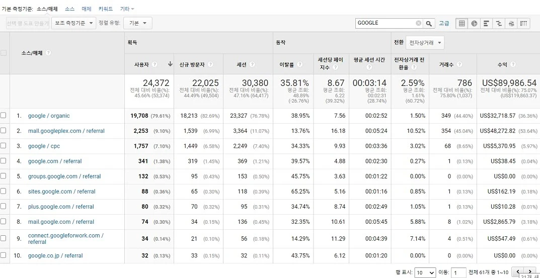
Task: Open the connect.googleforwork.com / referral link
Action: pos(66,238)
